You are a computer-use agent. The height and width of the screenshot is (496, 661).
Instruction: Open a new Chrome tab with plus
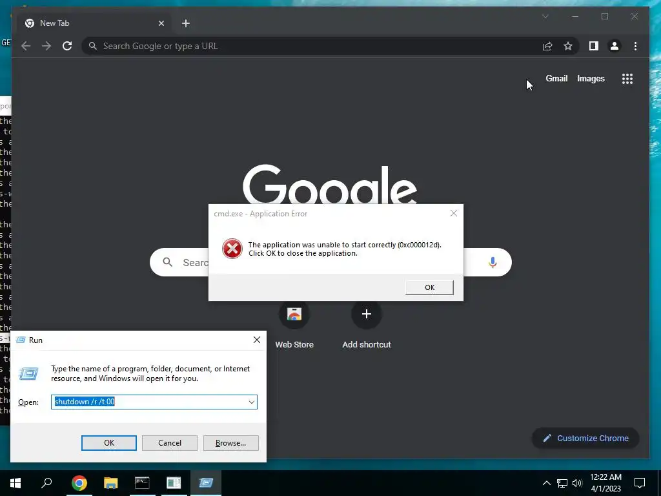pyautogui.click(x=185, y=23)
